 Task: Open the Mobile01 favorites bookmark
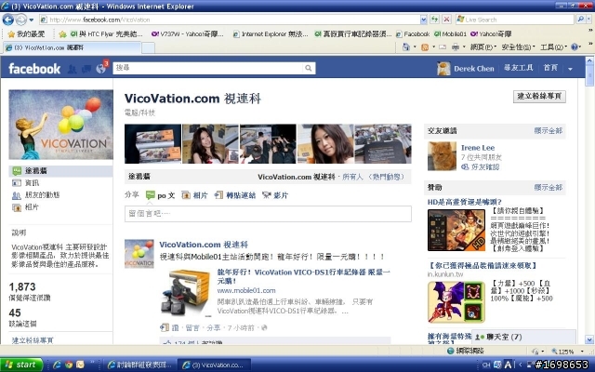pos(450,34)
